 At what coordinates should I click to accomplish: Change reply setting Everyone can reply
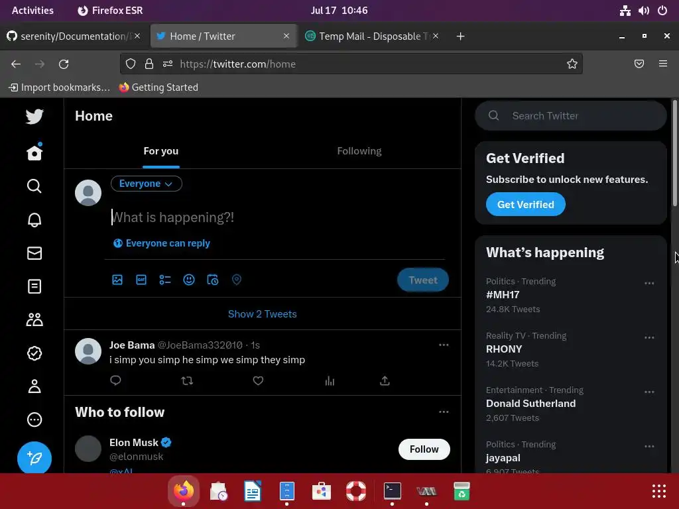coord(162,243)
